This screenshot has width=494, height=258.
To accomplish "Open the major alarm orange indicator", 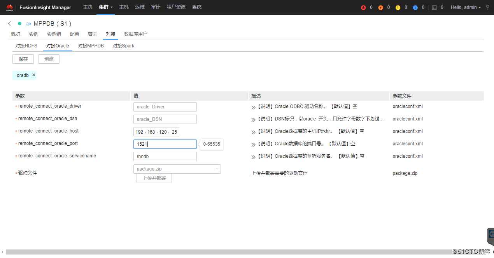I will [x=380, y=7].
